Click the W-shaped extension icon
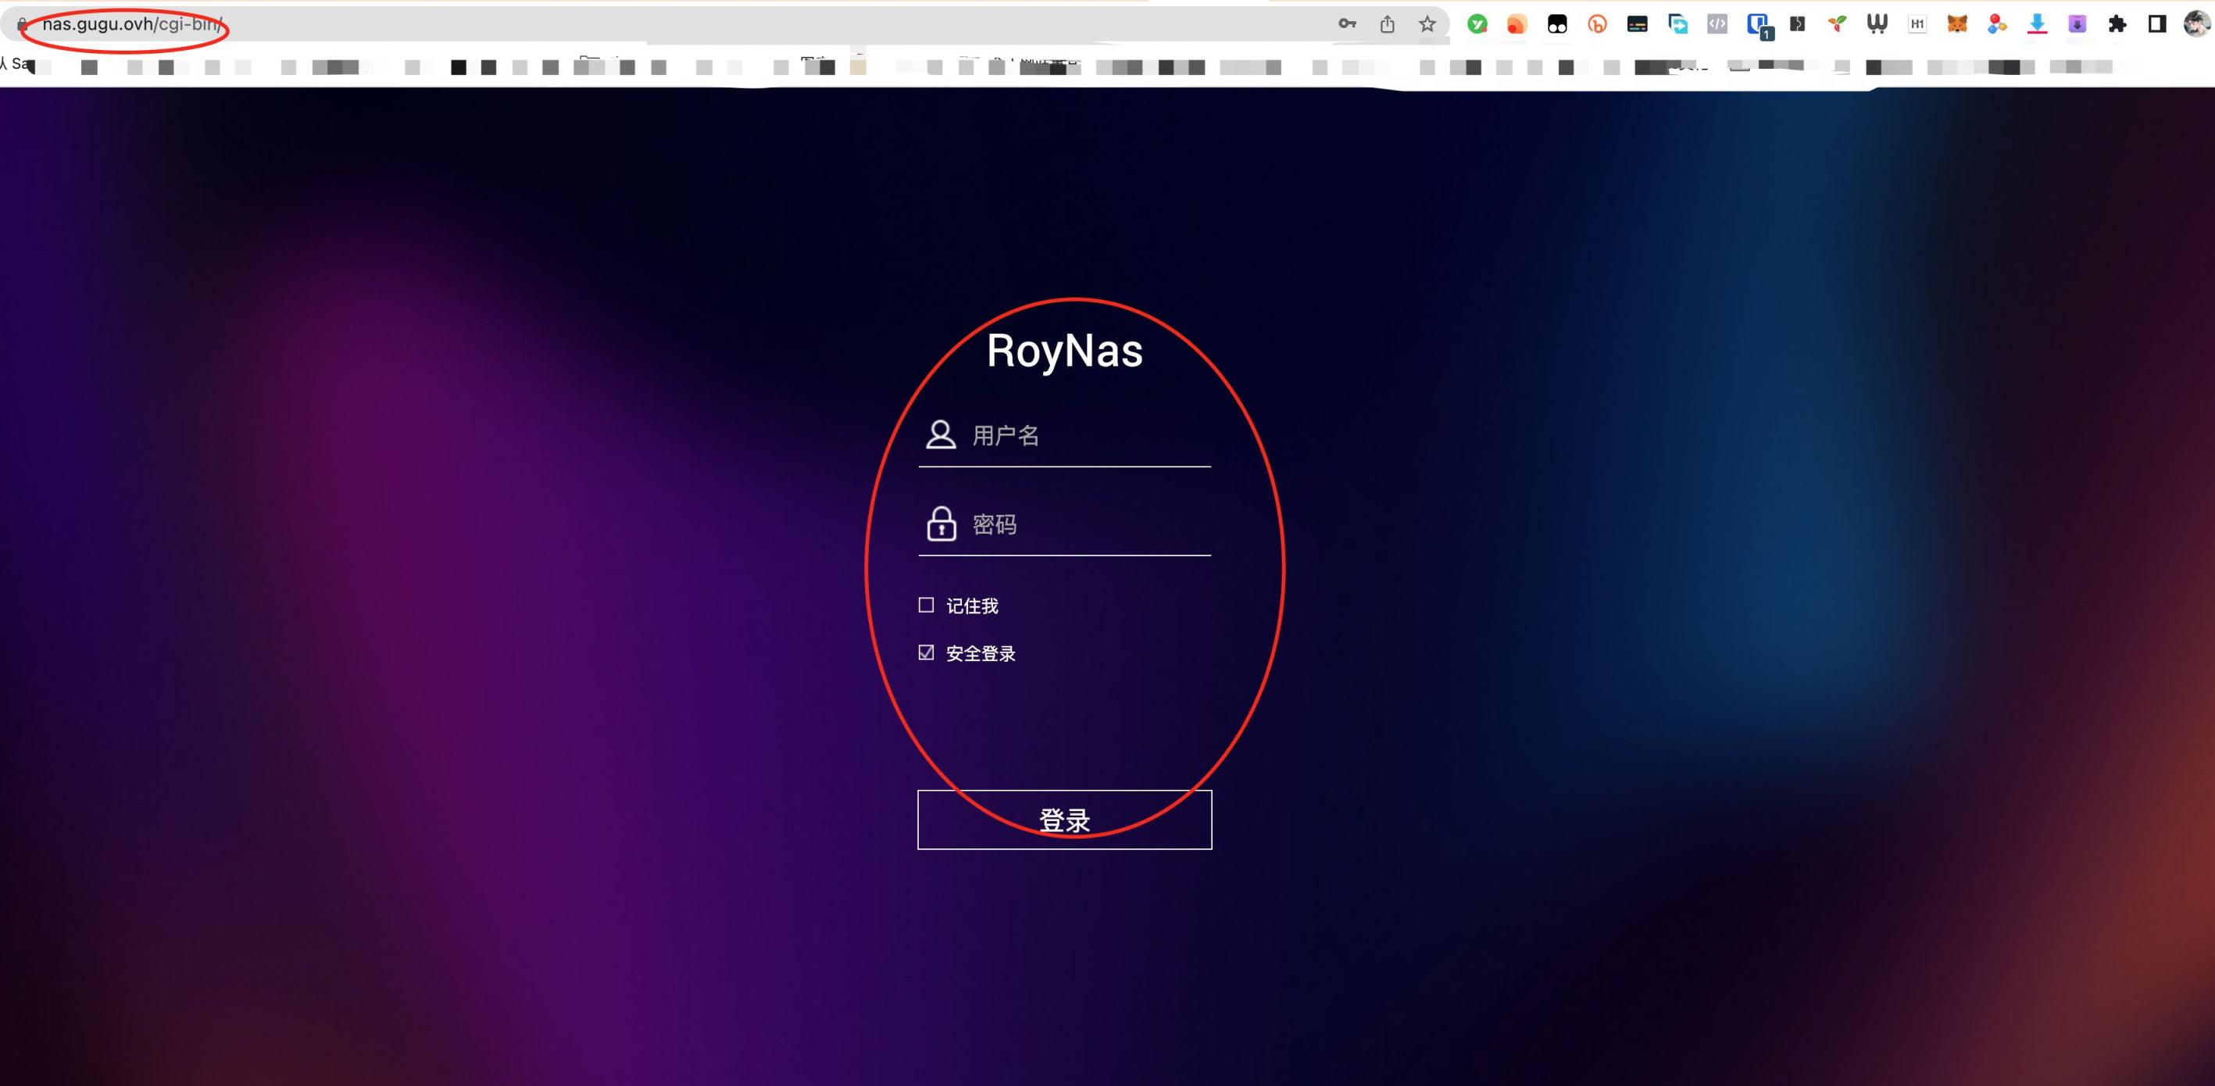 click(1877, 24)
